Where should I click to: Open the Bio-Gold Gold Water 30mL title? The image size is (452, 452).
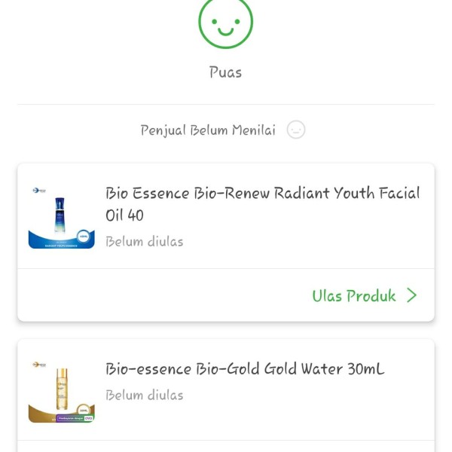pos(245,368)
